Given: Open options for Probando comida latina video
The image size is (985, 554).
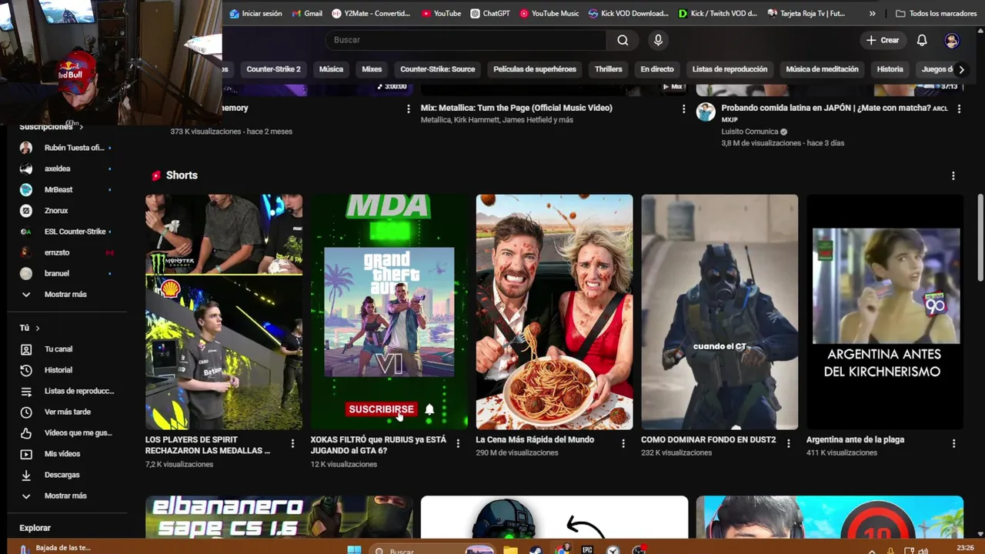Looking at the screenshot, I should click(x=959, y=109).
